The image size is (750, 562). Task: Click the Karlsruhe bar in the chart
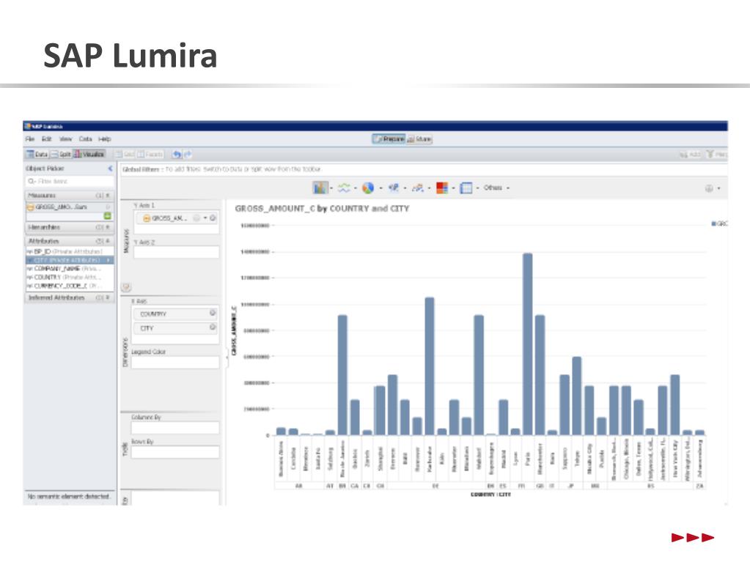tap(430, 366)
